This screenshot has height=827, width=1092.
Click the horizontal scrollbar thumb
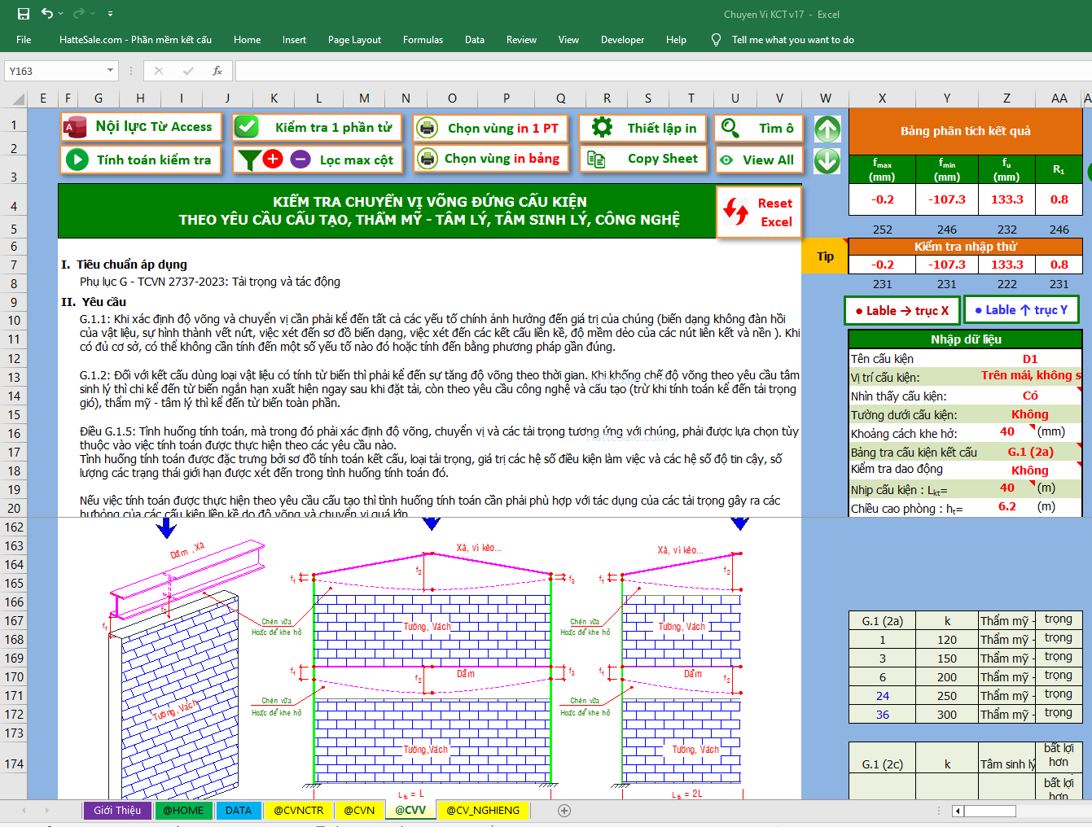pos(990,811)
